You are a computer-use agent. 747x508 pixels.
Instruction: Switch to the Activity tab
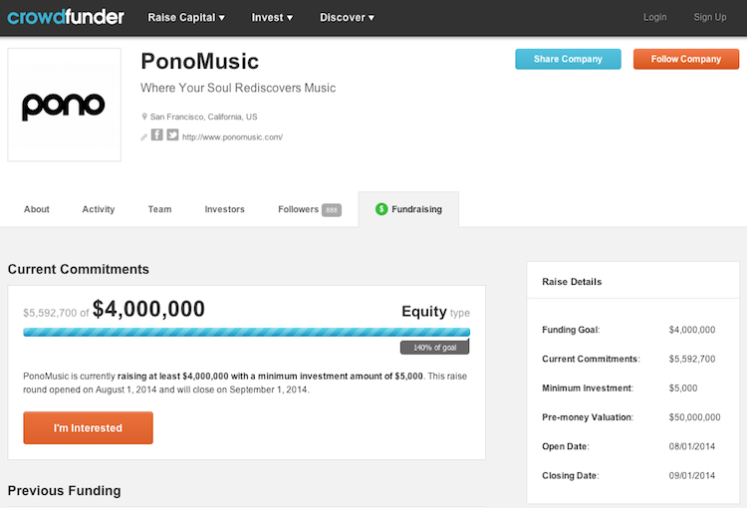99,209
